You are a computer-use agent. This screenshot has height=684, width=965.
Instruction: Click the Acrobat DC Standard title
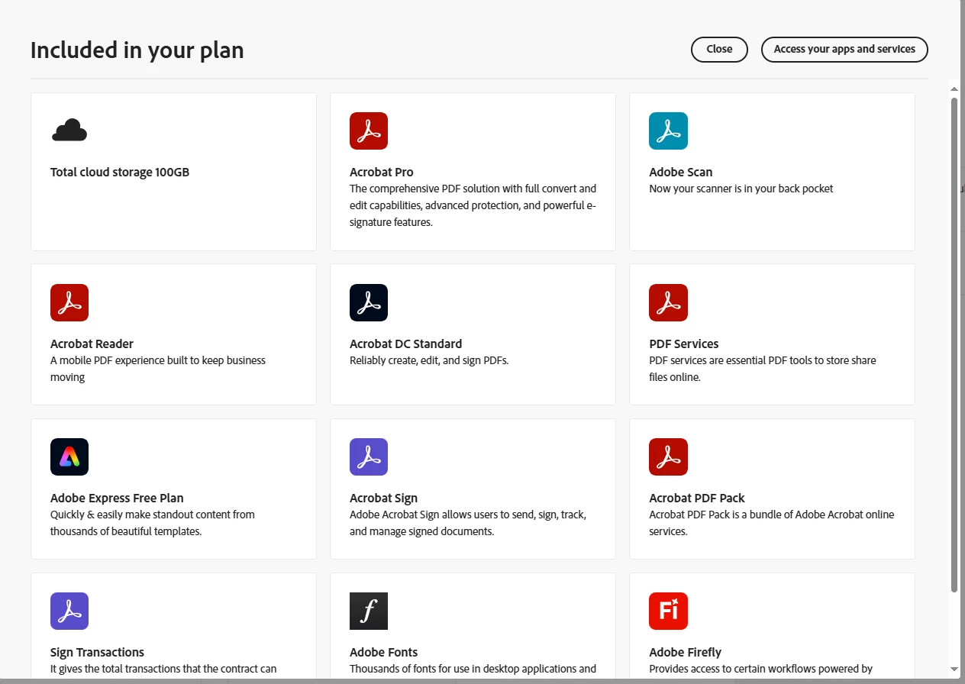click(x=405, y=344)
